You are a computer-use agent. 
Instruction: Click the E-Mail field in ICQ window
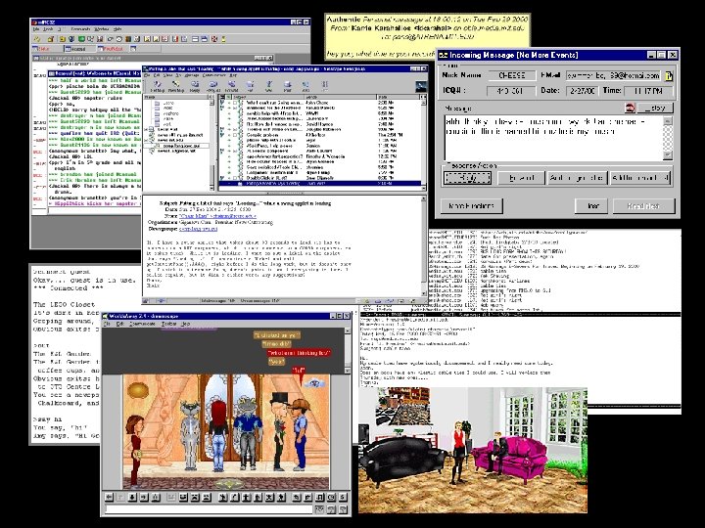tap(613, 76)
